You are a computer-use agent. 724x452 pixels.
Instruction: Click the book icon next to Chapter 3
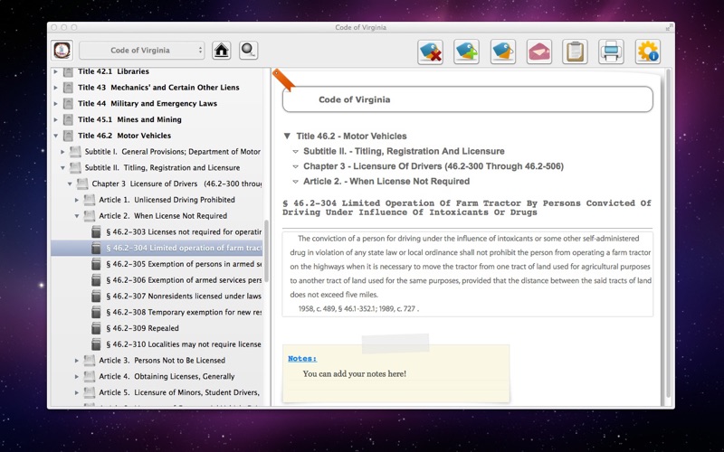(82, 184)
